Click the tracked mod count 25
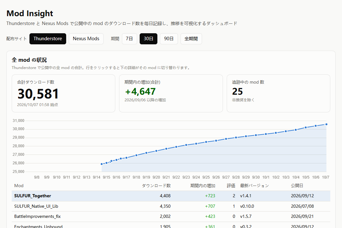The width and height of the screenshot is (342, 228). coord(237,92)
